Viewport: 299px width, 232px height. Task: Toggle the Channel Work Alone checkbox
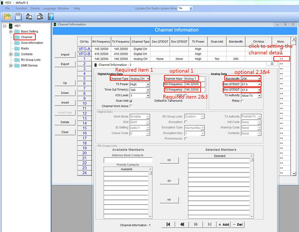point(131,106)
